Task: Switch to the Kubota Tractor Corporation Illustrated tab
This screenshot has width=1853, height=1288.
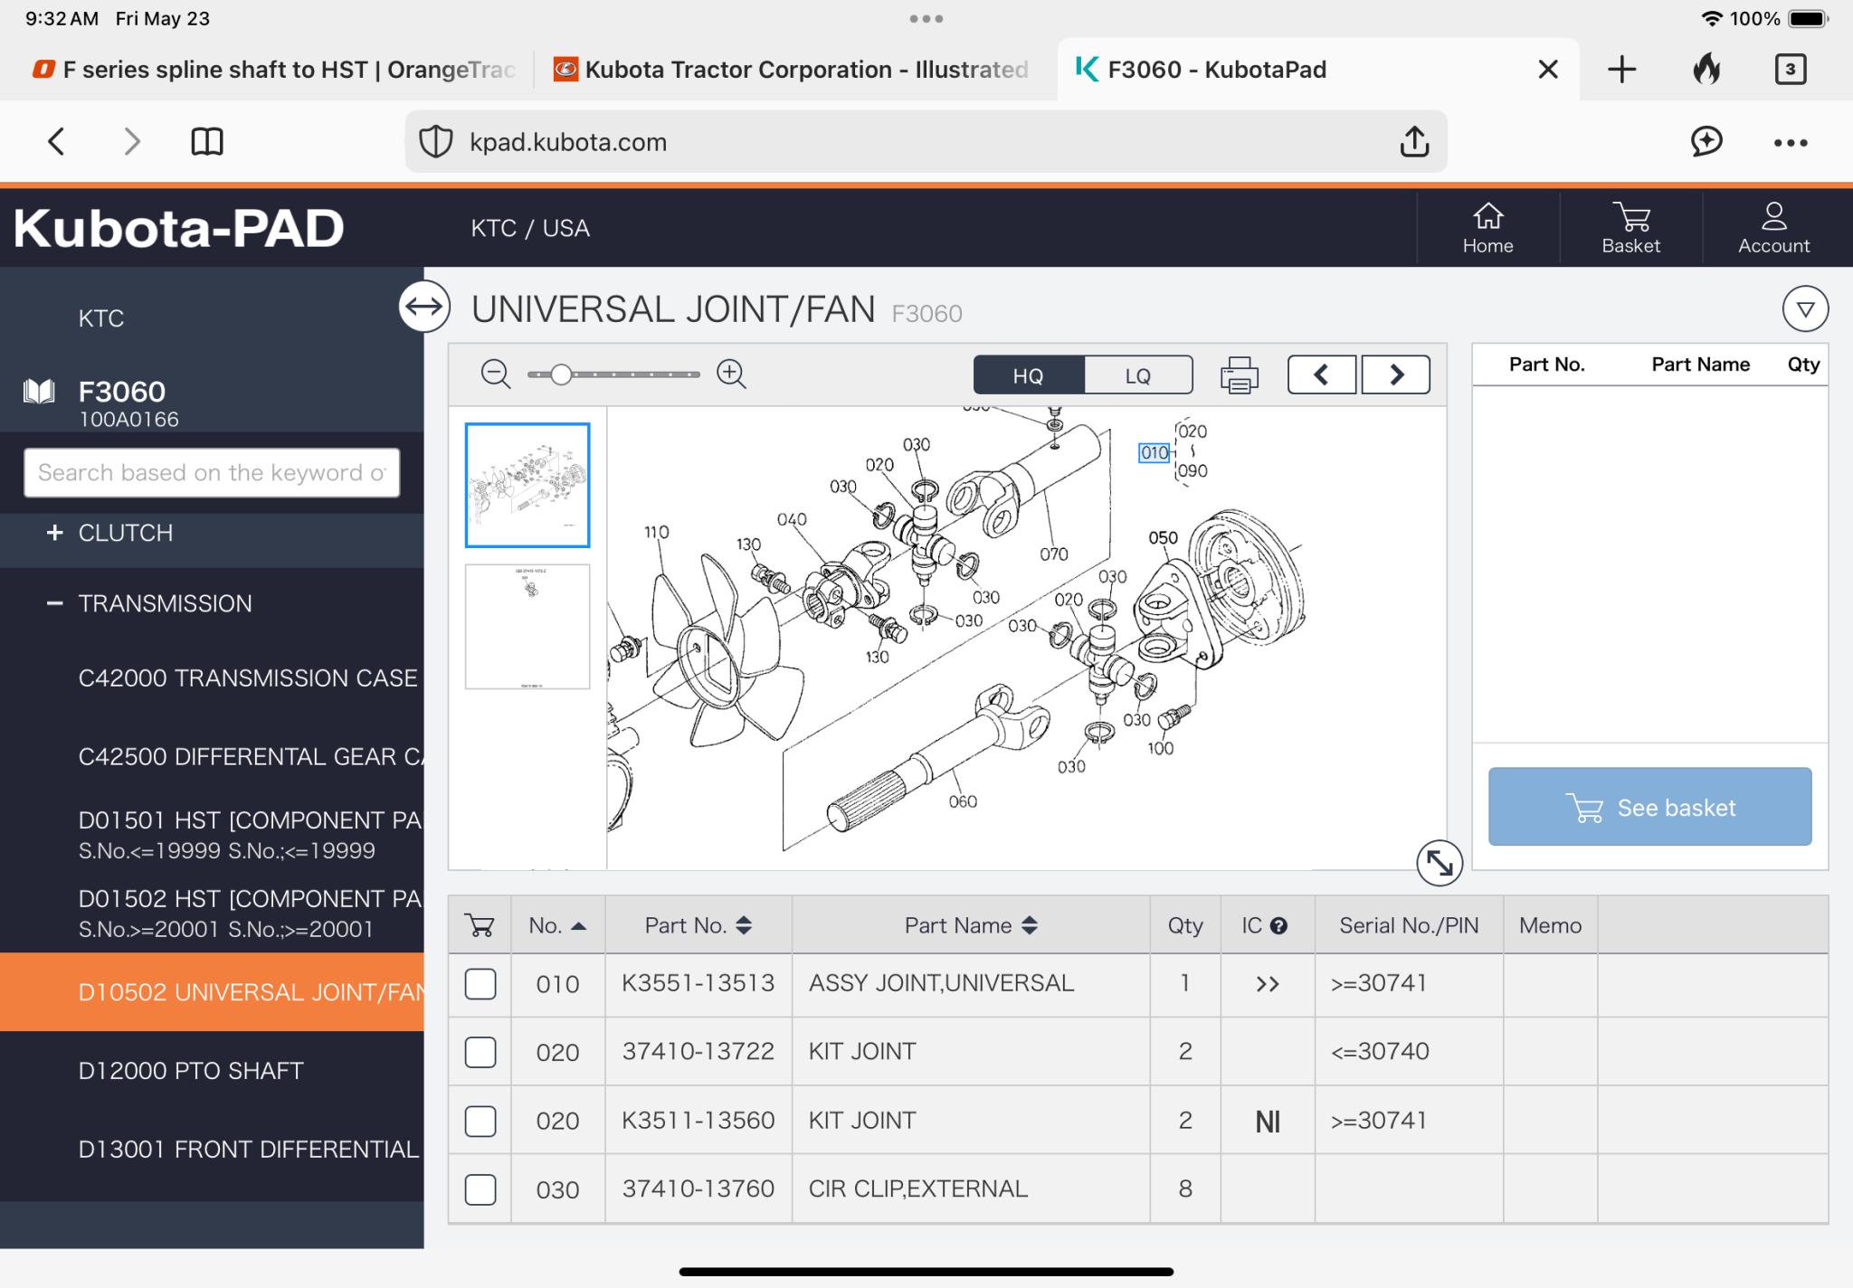Action: pos(792,70)
